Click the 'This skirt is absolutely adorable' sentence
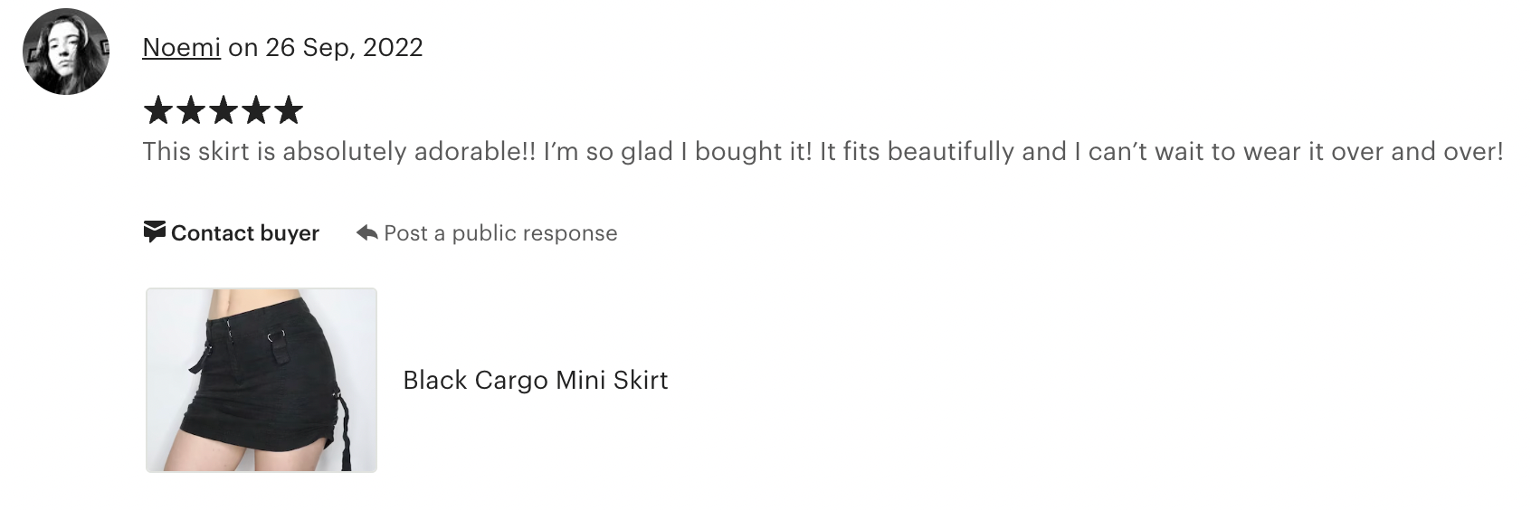The image size is (1531, 510). (x=339, y=151)
